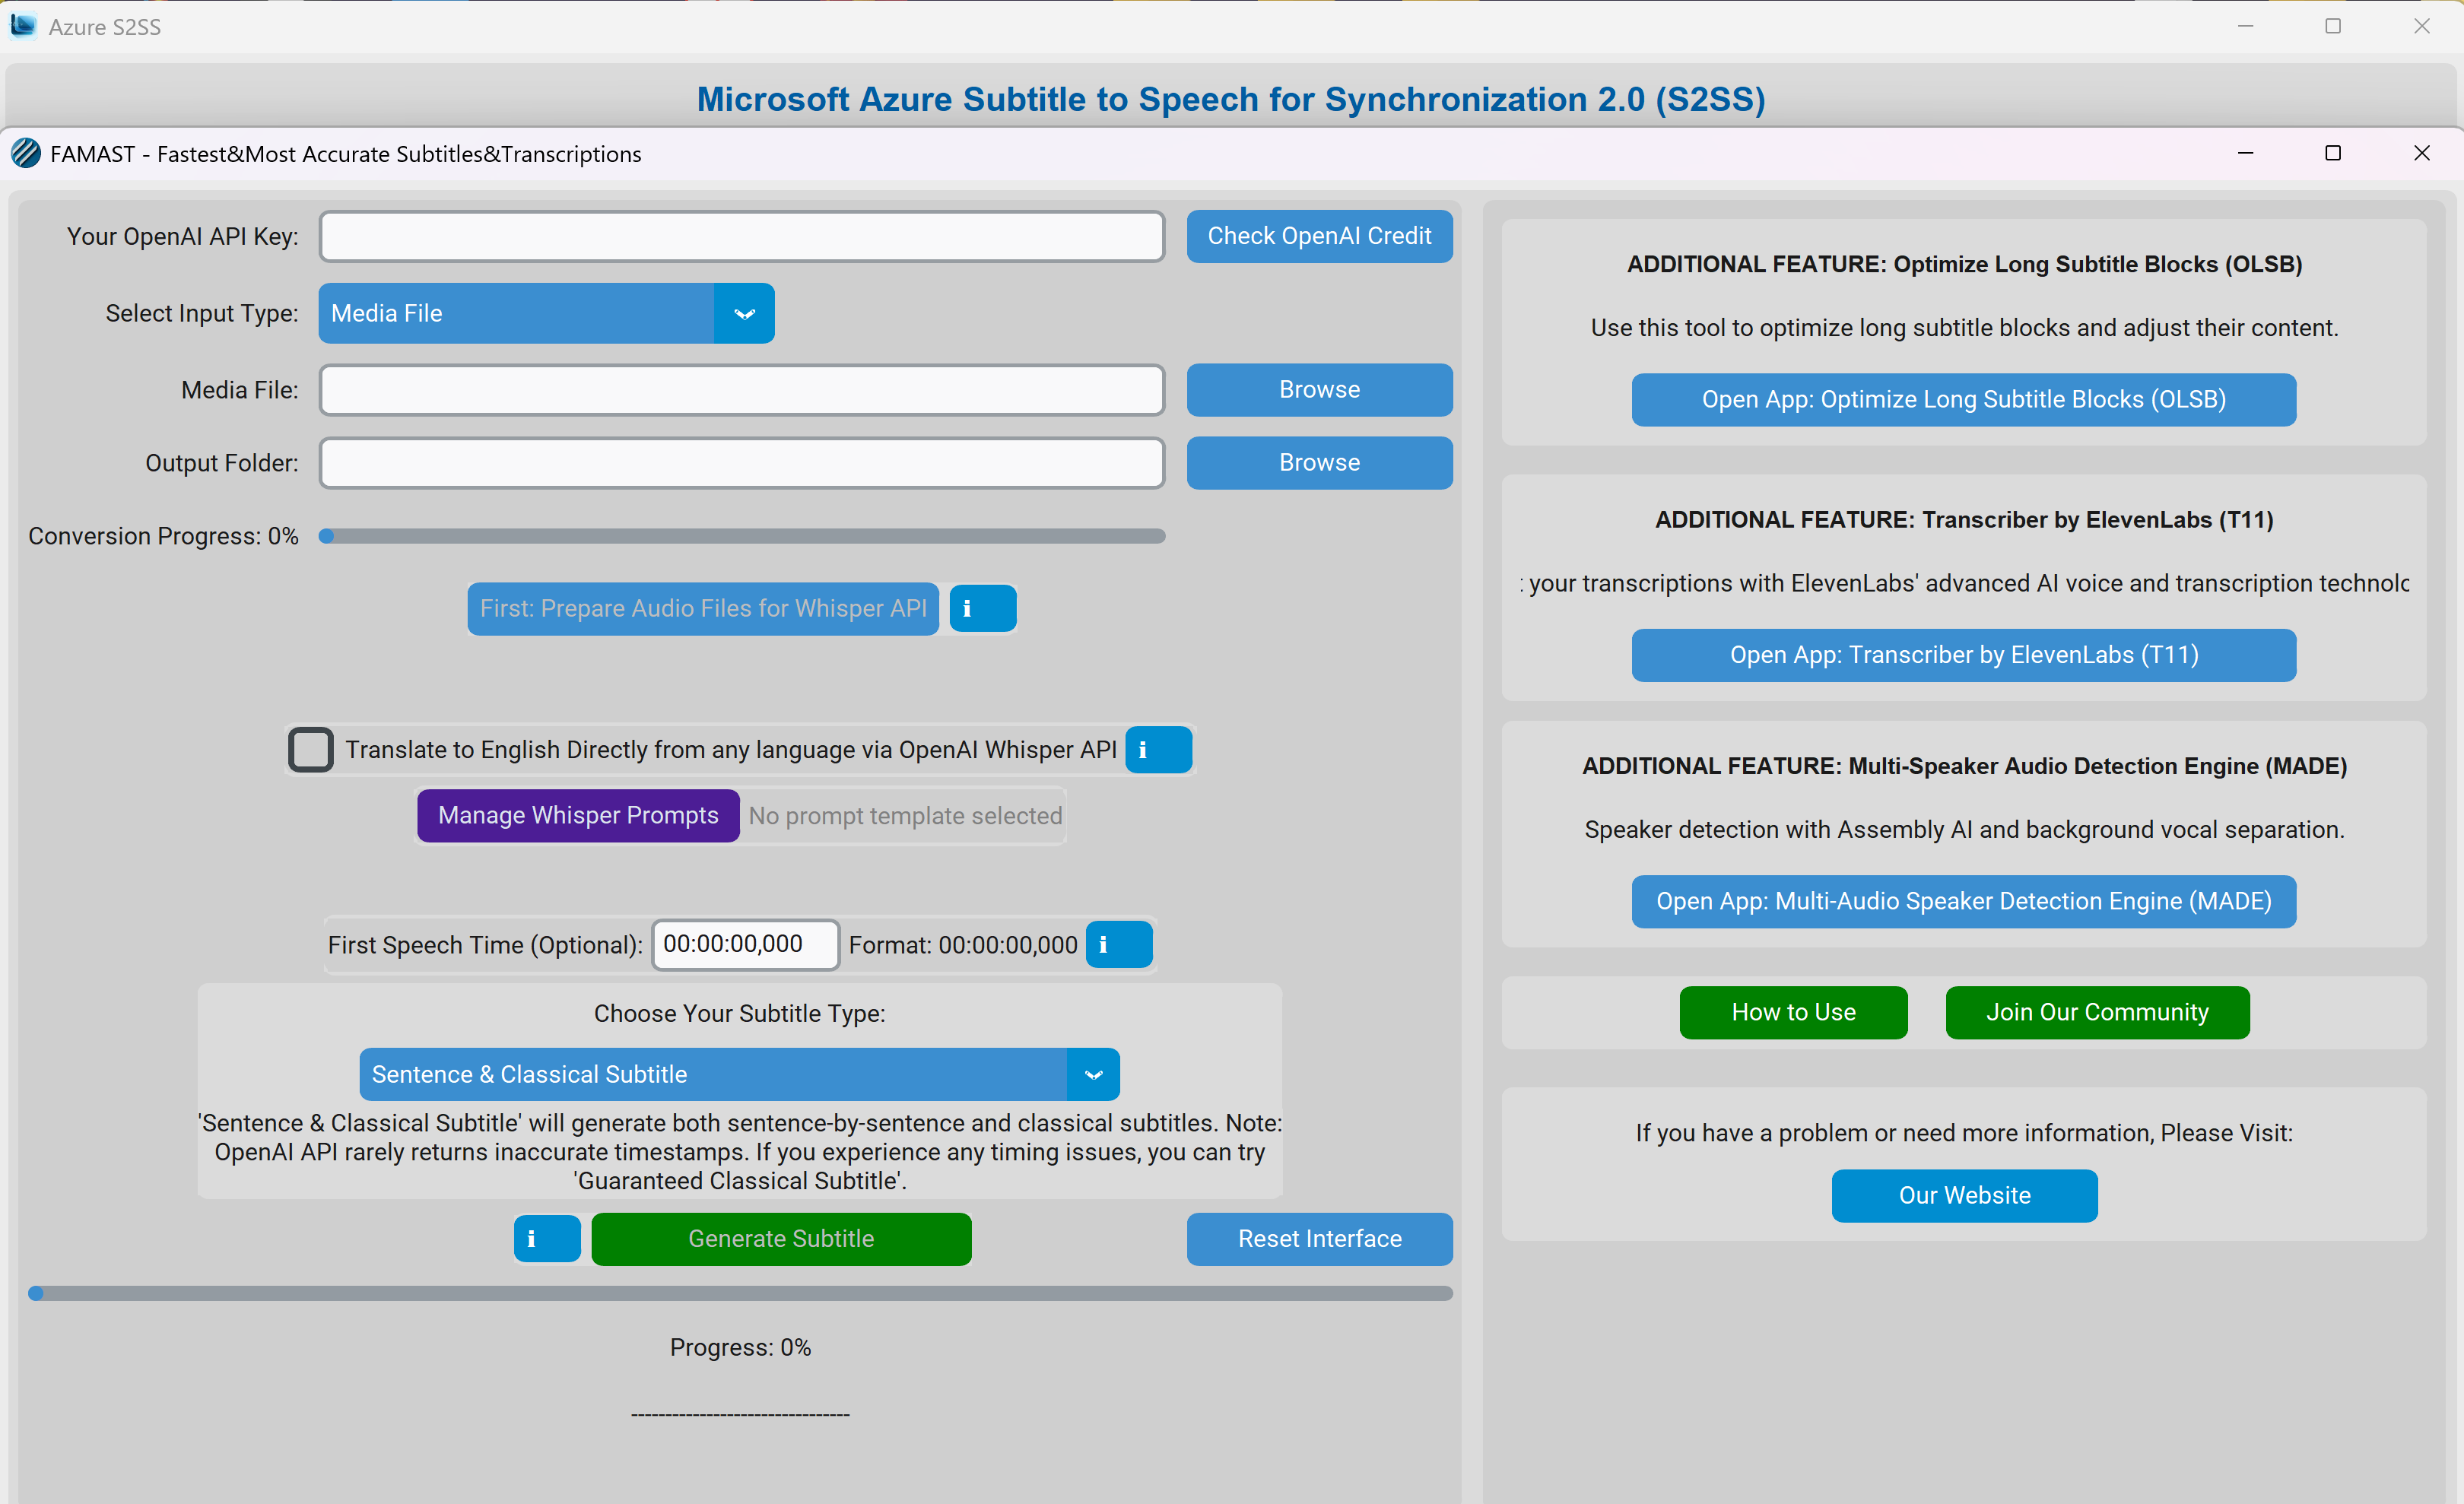Click the Azure S2SS window icon
This screenshot has width=2464, height=1504.
click(x=23, y=26)
